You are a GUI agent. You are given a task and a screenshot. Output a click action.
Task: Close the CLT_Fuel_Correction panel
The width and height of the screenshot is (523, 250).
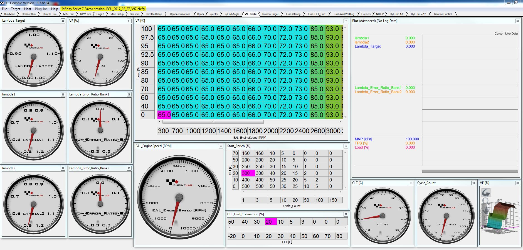[346, 214]
